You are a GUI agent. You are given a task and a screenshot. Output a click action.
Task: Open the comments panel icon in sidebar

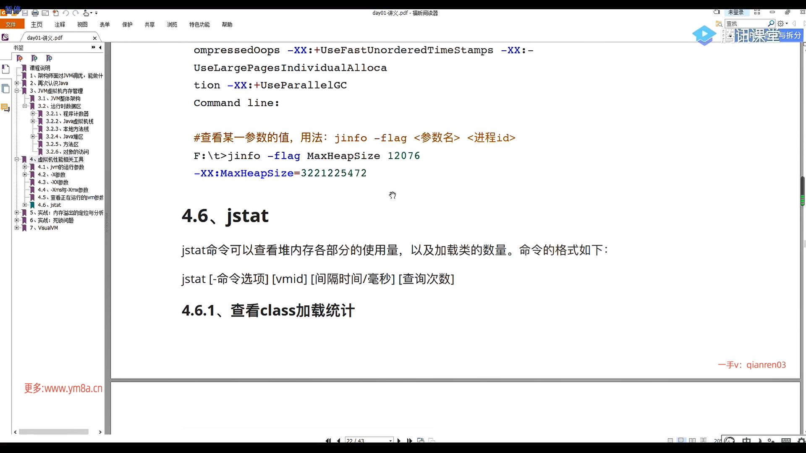5,108
